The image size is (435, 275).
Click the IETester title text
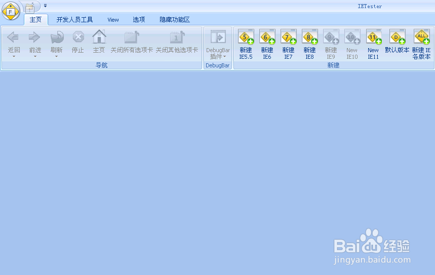click(370, 6)
